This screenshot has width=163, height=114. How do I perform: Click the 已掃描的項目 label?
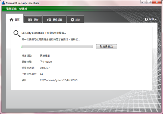coord(29,74)
